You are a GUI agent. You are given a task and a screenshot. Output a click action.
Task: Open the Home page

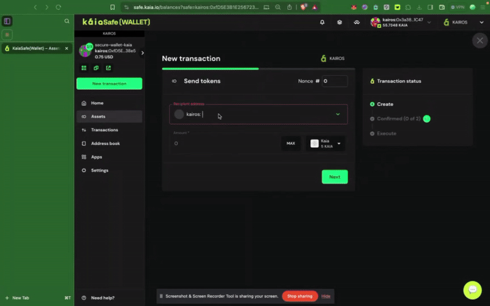(x=109, y=103)
